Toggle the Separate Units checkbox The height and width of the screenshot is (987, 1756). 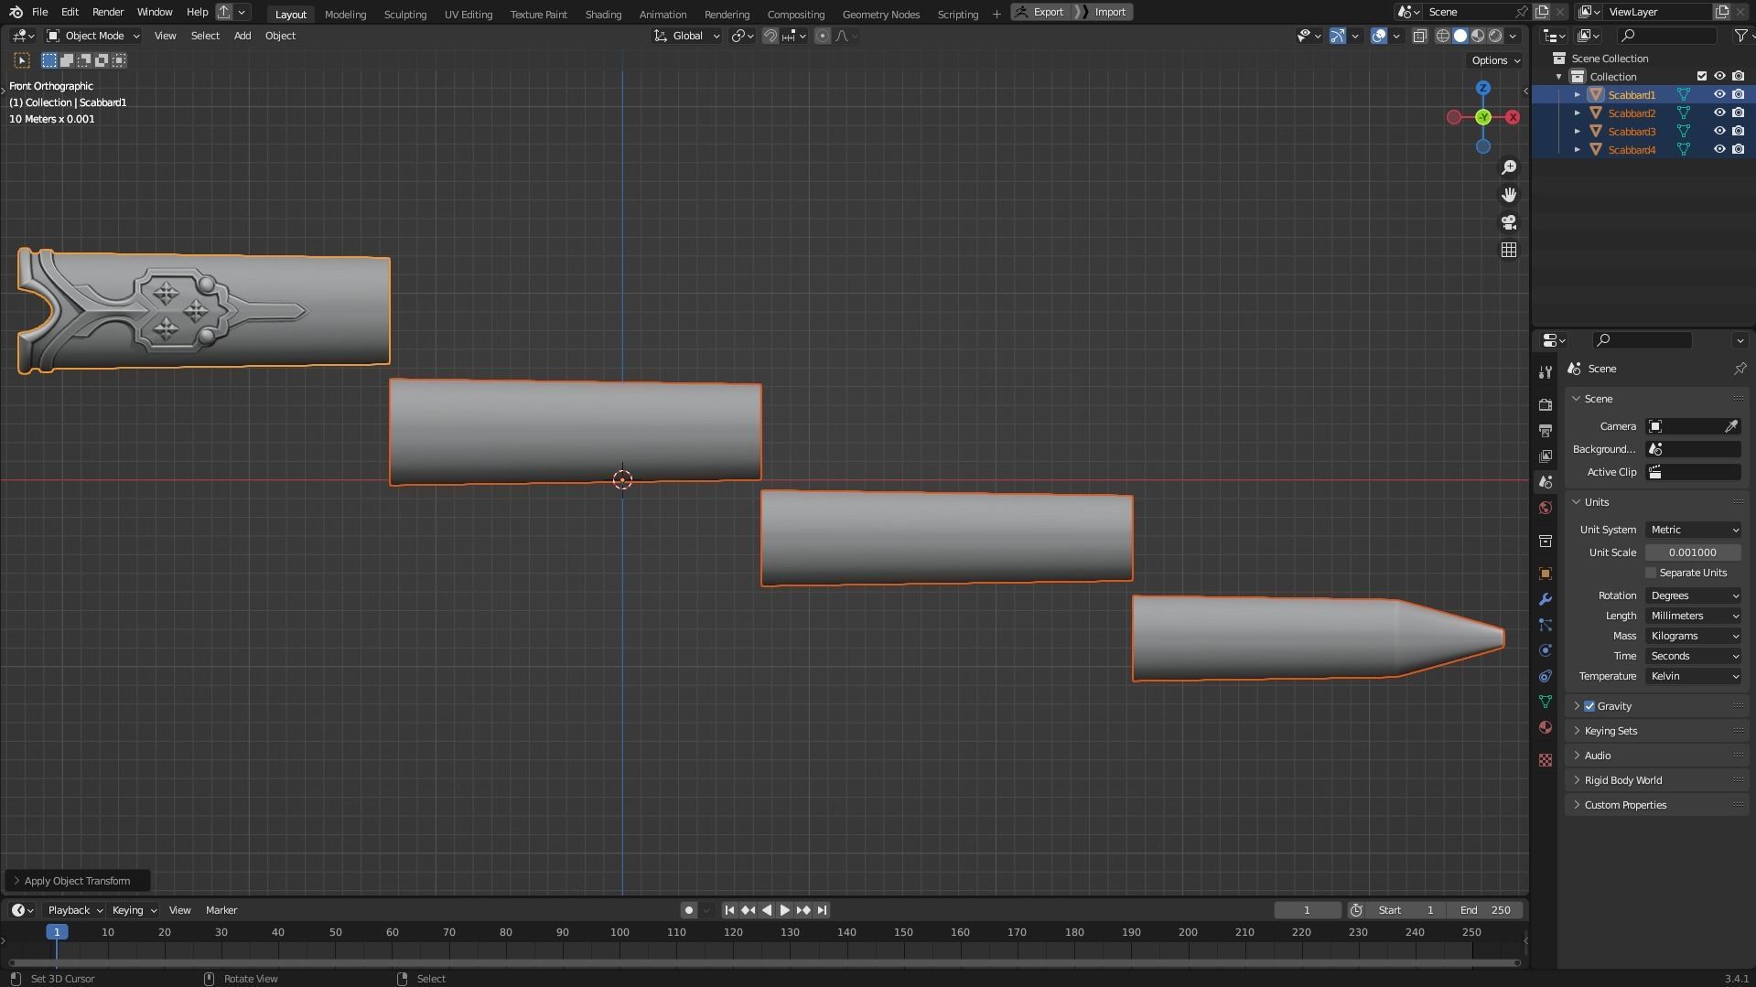pos(1652,573)
